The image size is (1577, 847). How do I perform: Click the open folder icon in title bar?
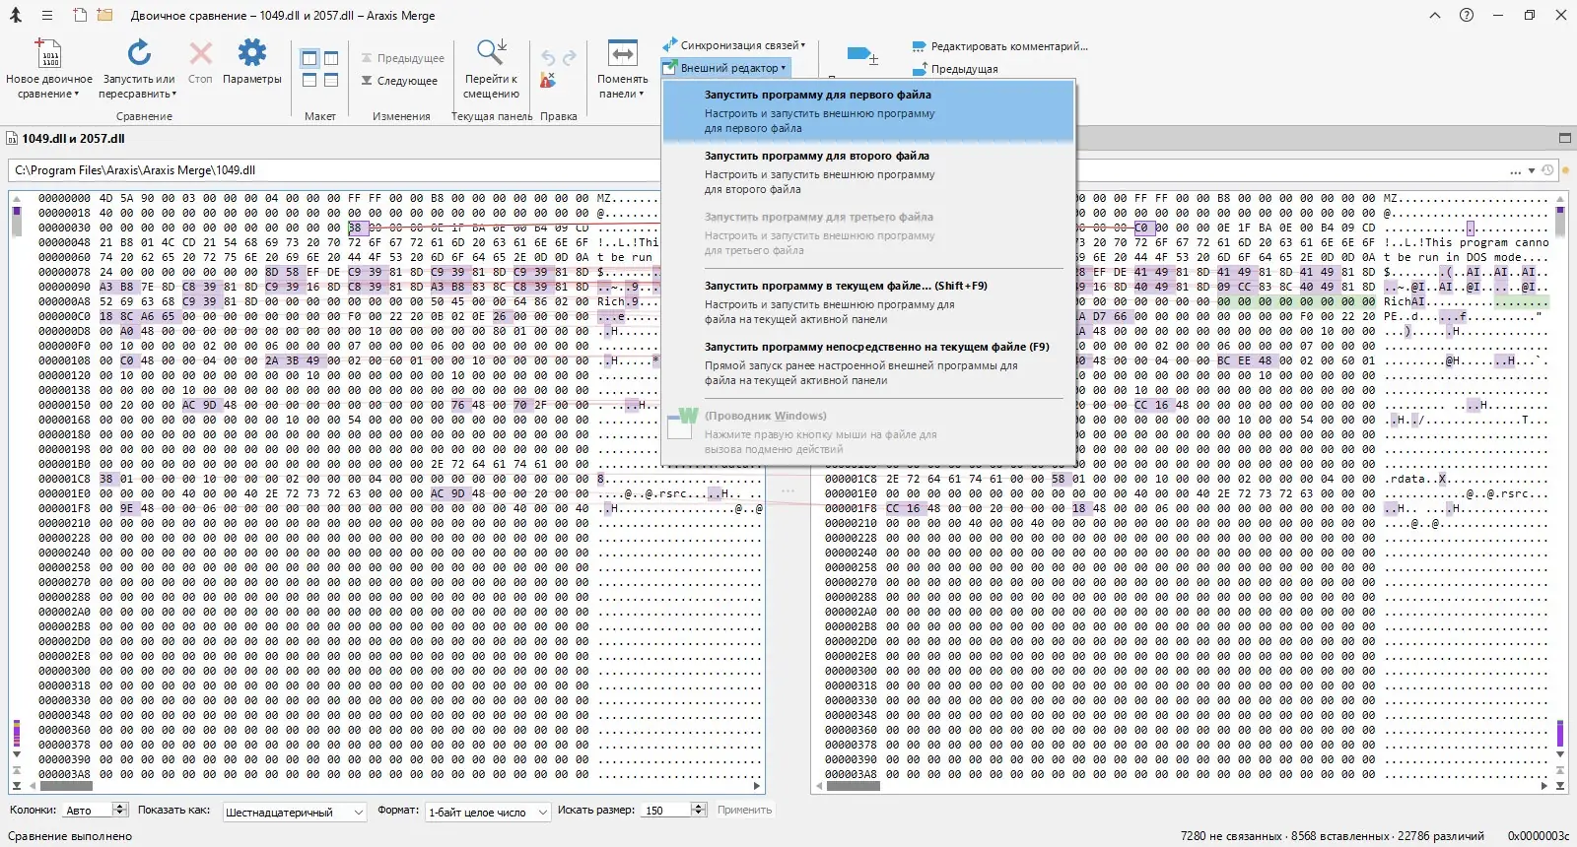point(104,16)
